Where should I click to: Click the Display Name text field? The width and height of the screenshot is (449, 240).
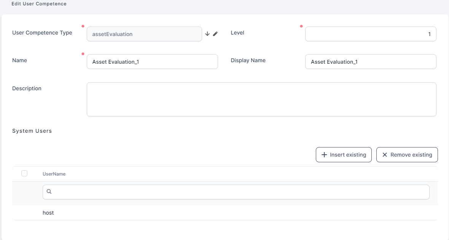coord(370,62)
